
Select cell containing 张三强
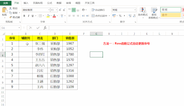coord(40,44)
